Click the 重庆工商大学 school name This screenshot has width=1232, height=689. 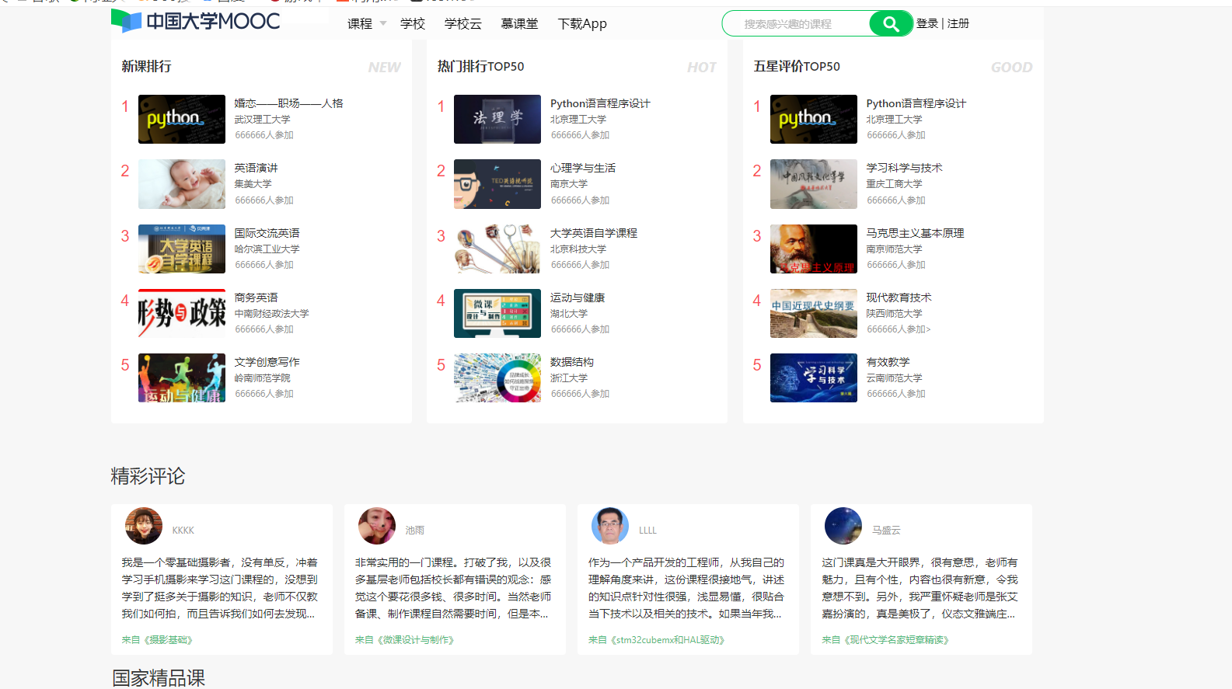tap(895, 184)
